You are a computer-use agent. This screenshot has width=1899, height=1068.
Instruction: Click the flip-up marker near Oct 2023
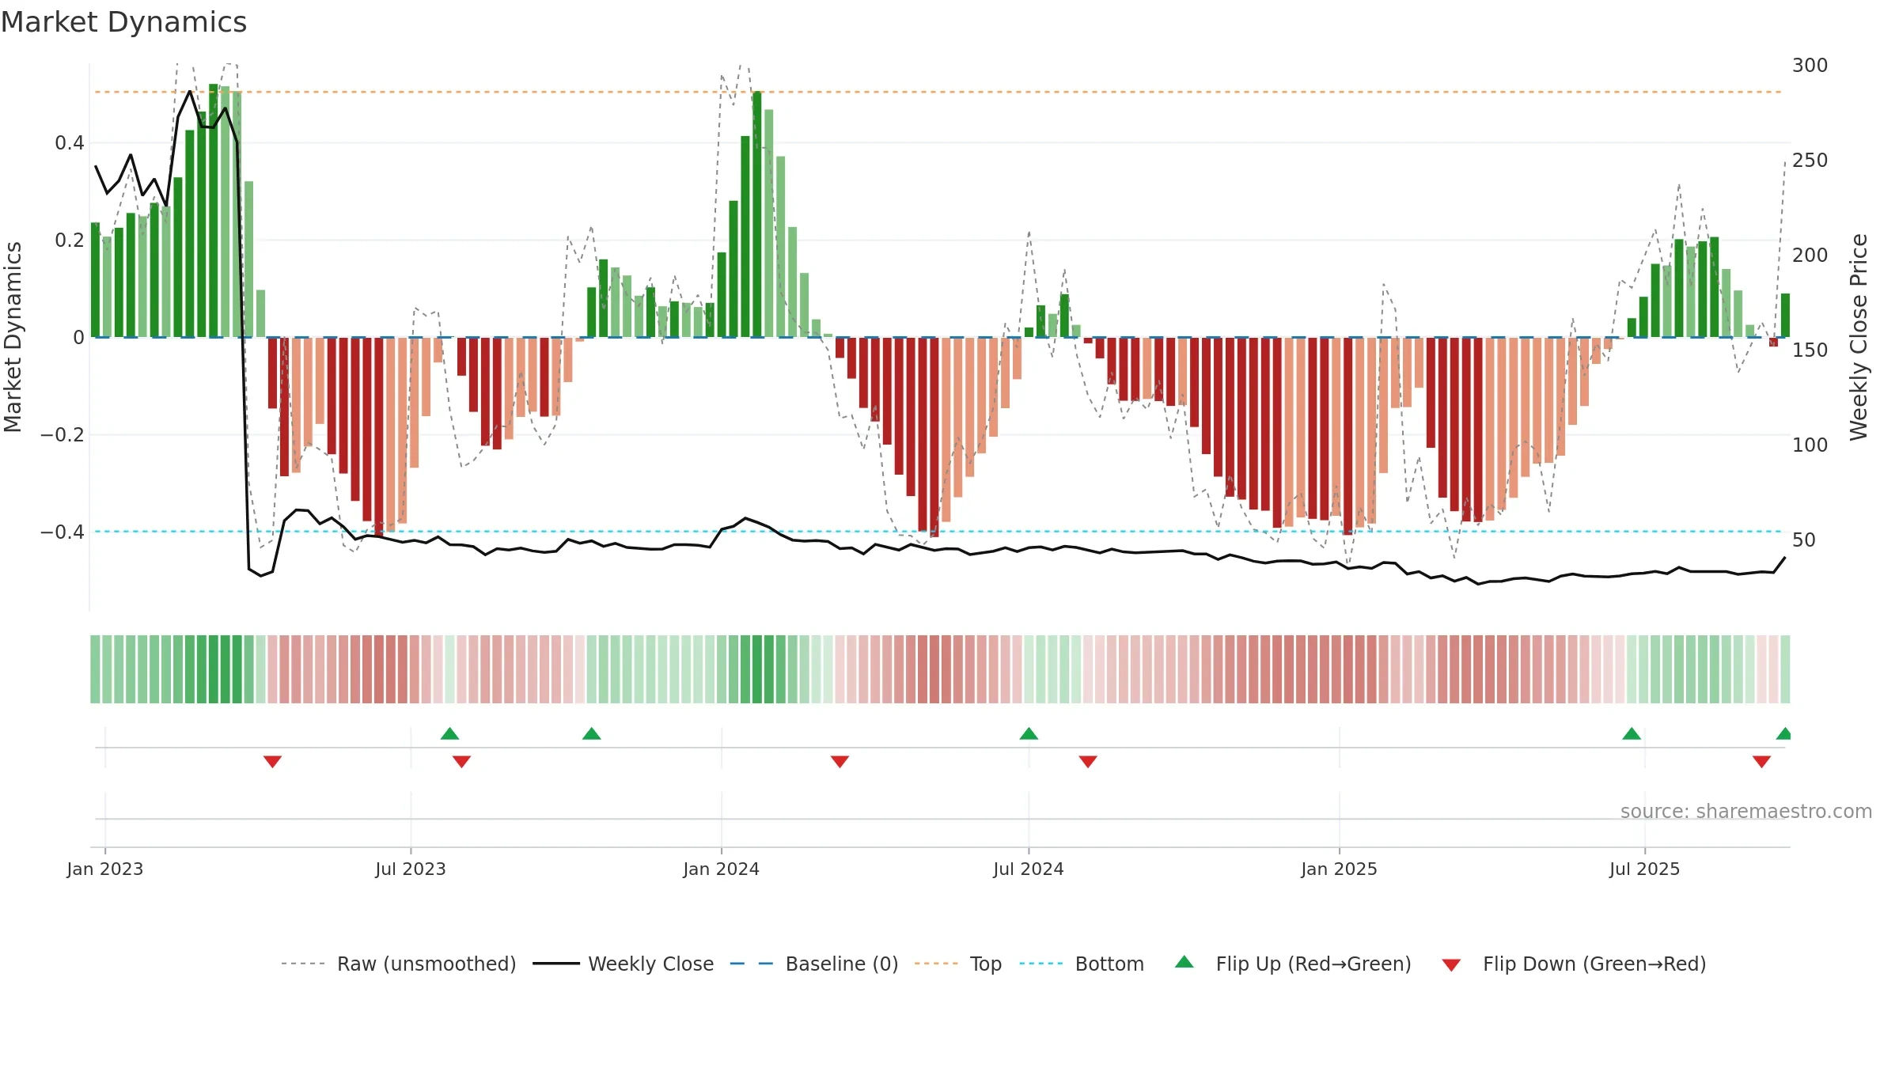click(x=591, y=733)
